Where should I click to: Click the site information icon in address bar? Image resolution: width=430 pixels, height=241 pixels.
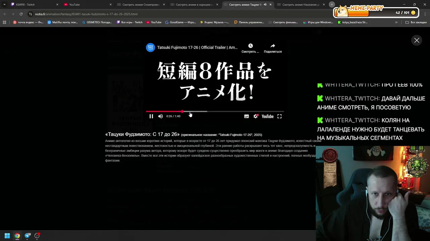[31, 14]
